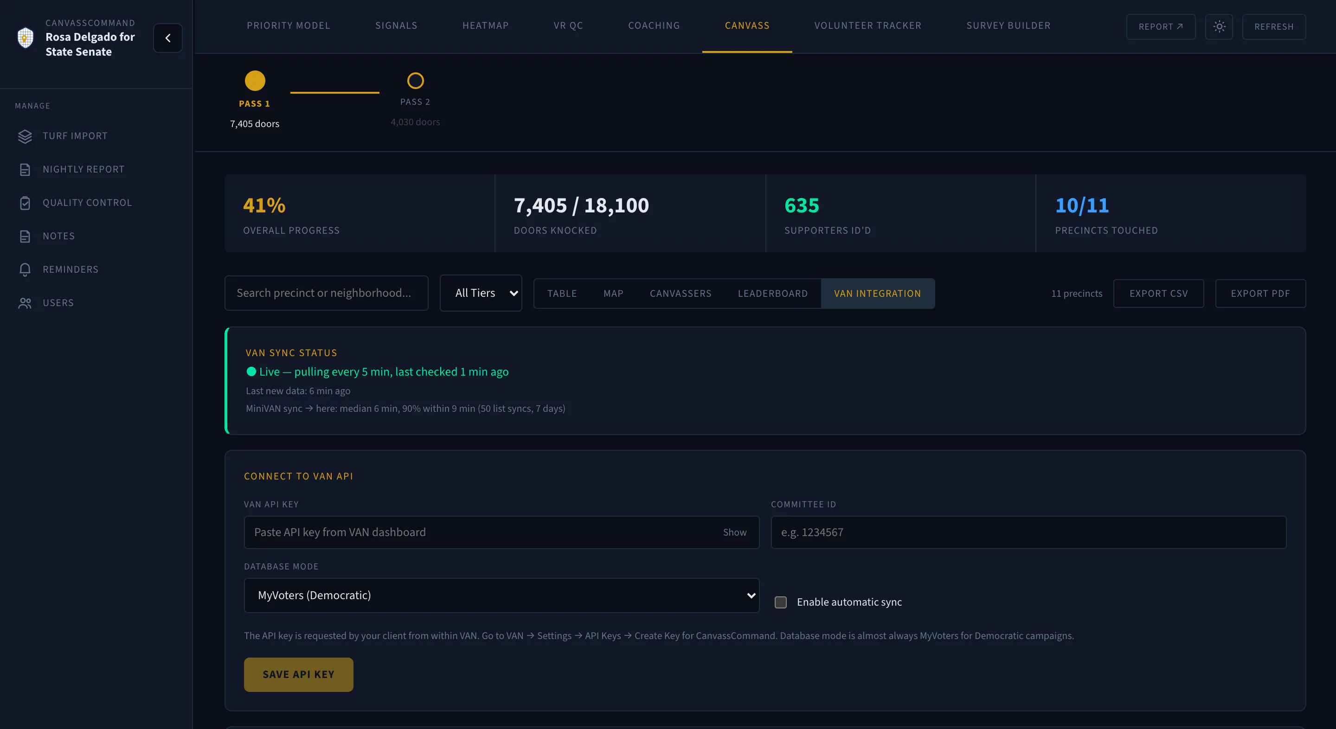Open the Survey Builder tab
The width and height of the screenshot is (1336, 729).
point(1008,26)
